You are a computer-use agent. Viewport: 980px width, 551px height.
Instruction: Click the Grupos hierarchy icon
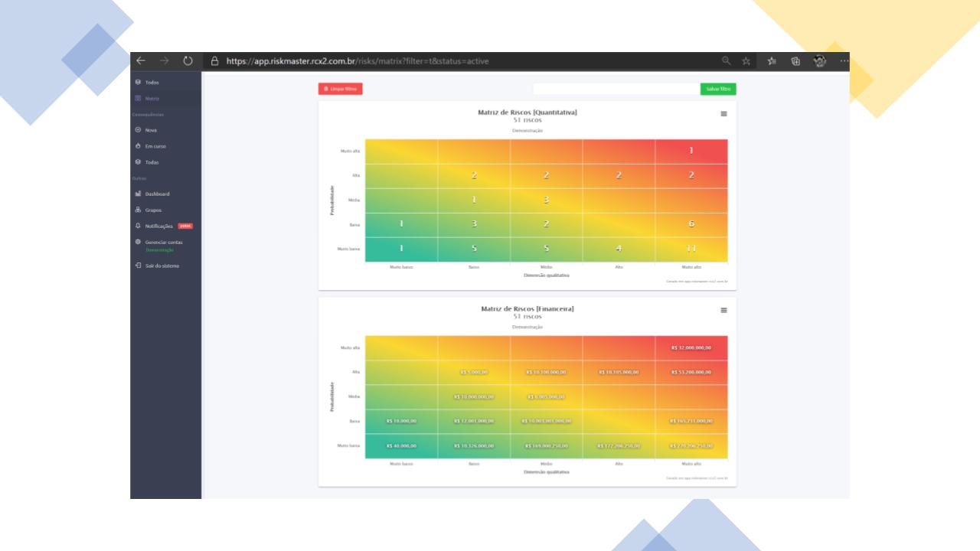pos(138,210)
